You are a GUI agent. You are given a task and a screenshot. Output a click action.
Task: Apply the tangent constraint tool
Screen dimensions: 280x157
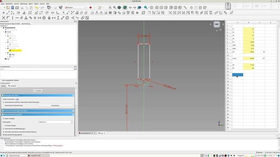click(x=31, y=18)
